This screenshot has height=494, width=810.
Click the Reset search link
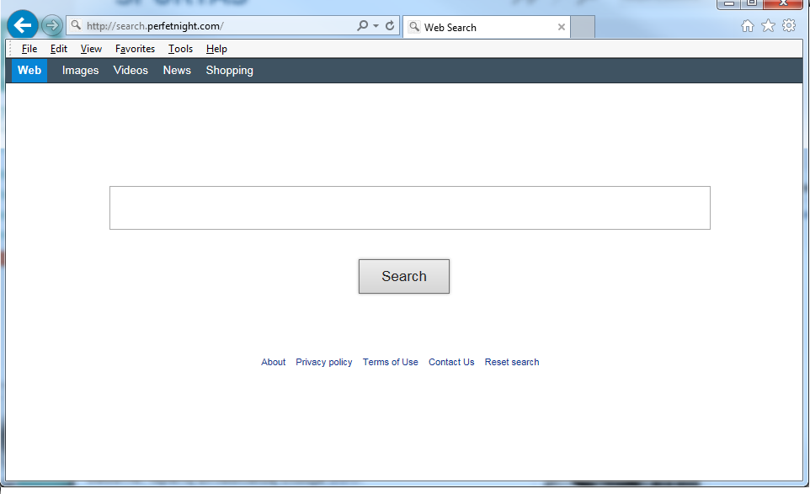tap(511, 362)
